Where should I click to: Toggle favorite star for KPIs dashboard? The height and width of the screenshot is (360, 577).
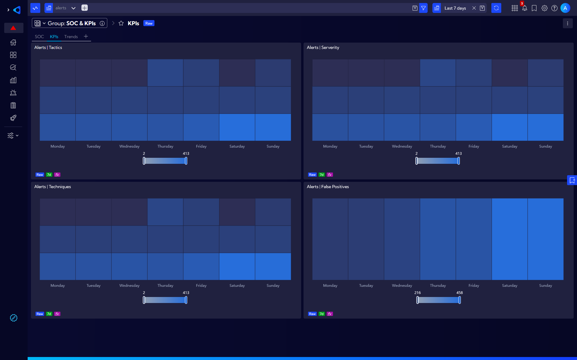121,23
